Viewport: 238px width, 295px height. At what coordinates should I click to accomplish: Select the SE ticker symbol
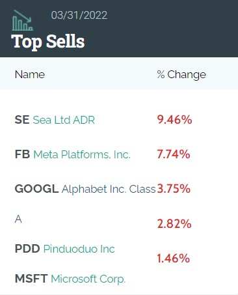(x=22, y=120)
